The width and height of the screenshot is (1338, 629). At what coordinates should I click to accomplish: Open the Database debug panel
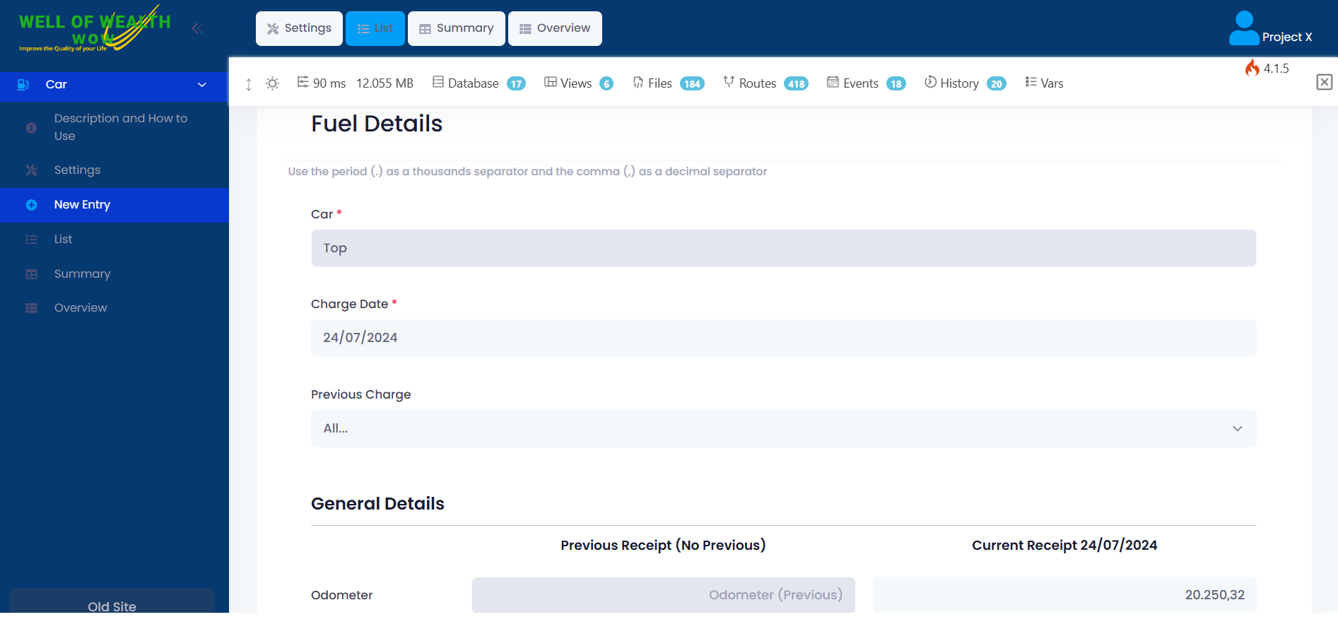[479, 83]
